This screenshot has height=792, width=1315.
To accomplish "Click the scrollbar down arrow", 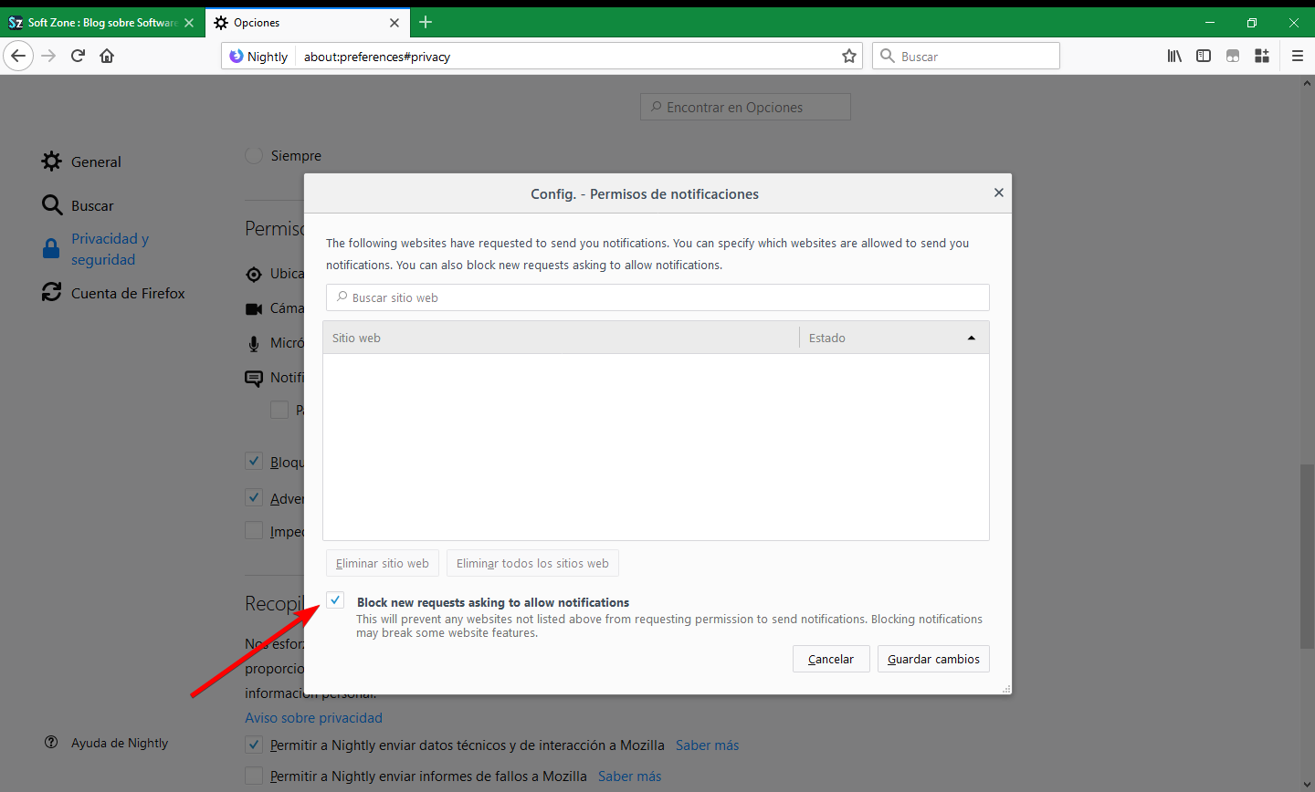I will (1307, 785).
